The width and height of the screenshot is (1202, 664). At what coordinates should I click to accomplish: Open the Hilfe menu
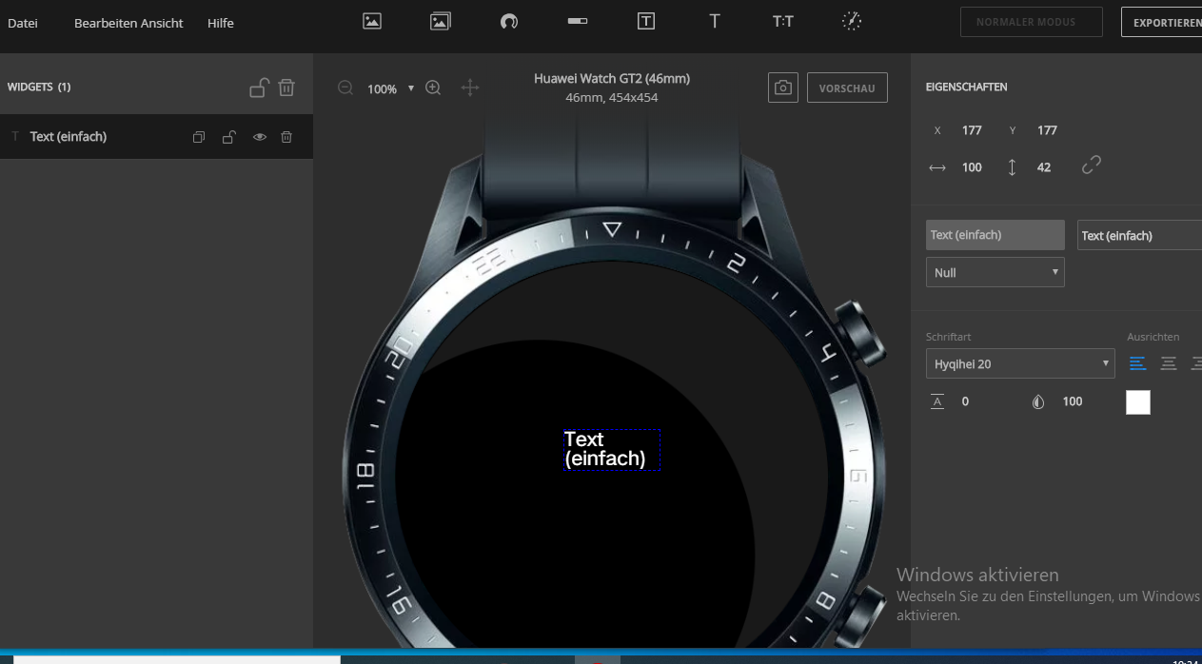(x=221, y=23)
